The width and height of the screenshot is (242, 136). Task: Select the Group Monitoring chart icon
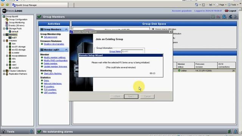pyautogui.click(x=7, y=23)
